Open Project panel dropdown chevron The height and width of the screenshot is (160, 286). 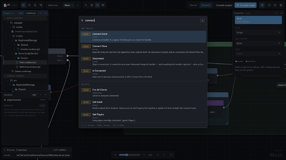pos(41,13)
